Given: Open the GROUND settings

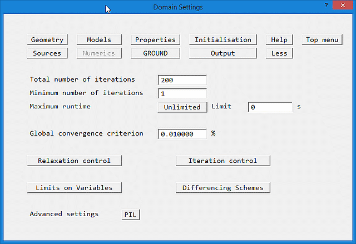Looking at the screenshot, I should [155, 53].
